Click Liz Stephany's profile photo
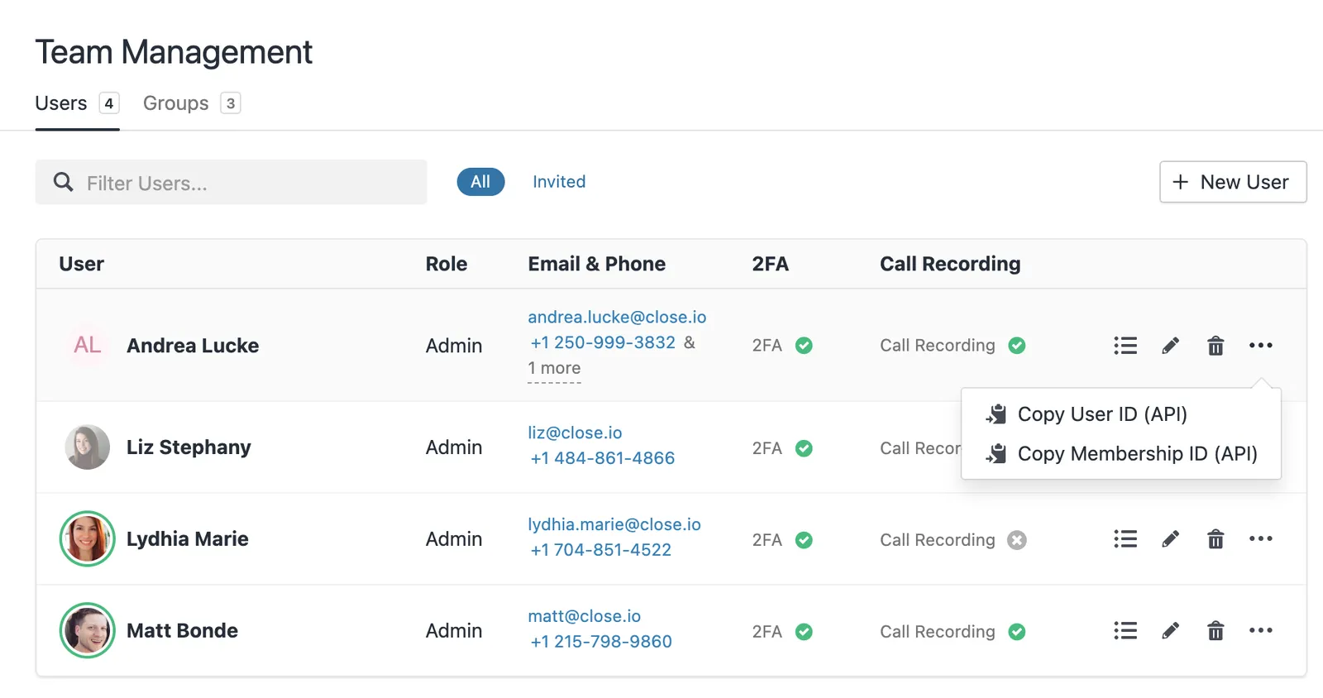Image resolution: width=1323 pixels, height=698 pixels. 87,447
